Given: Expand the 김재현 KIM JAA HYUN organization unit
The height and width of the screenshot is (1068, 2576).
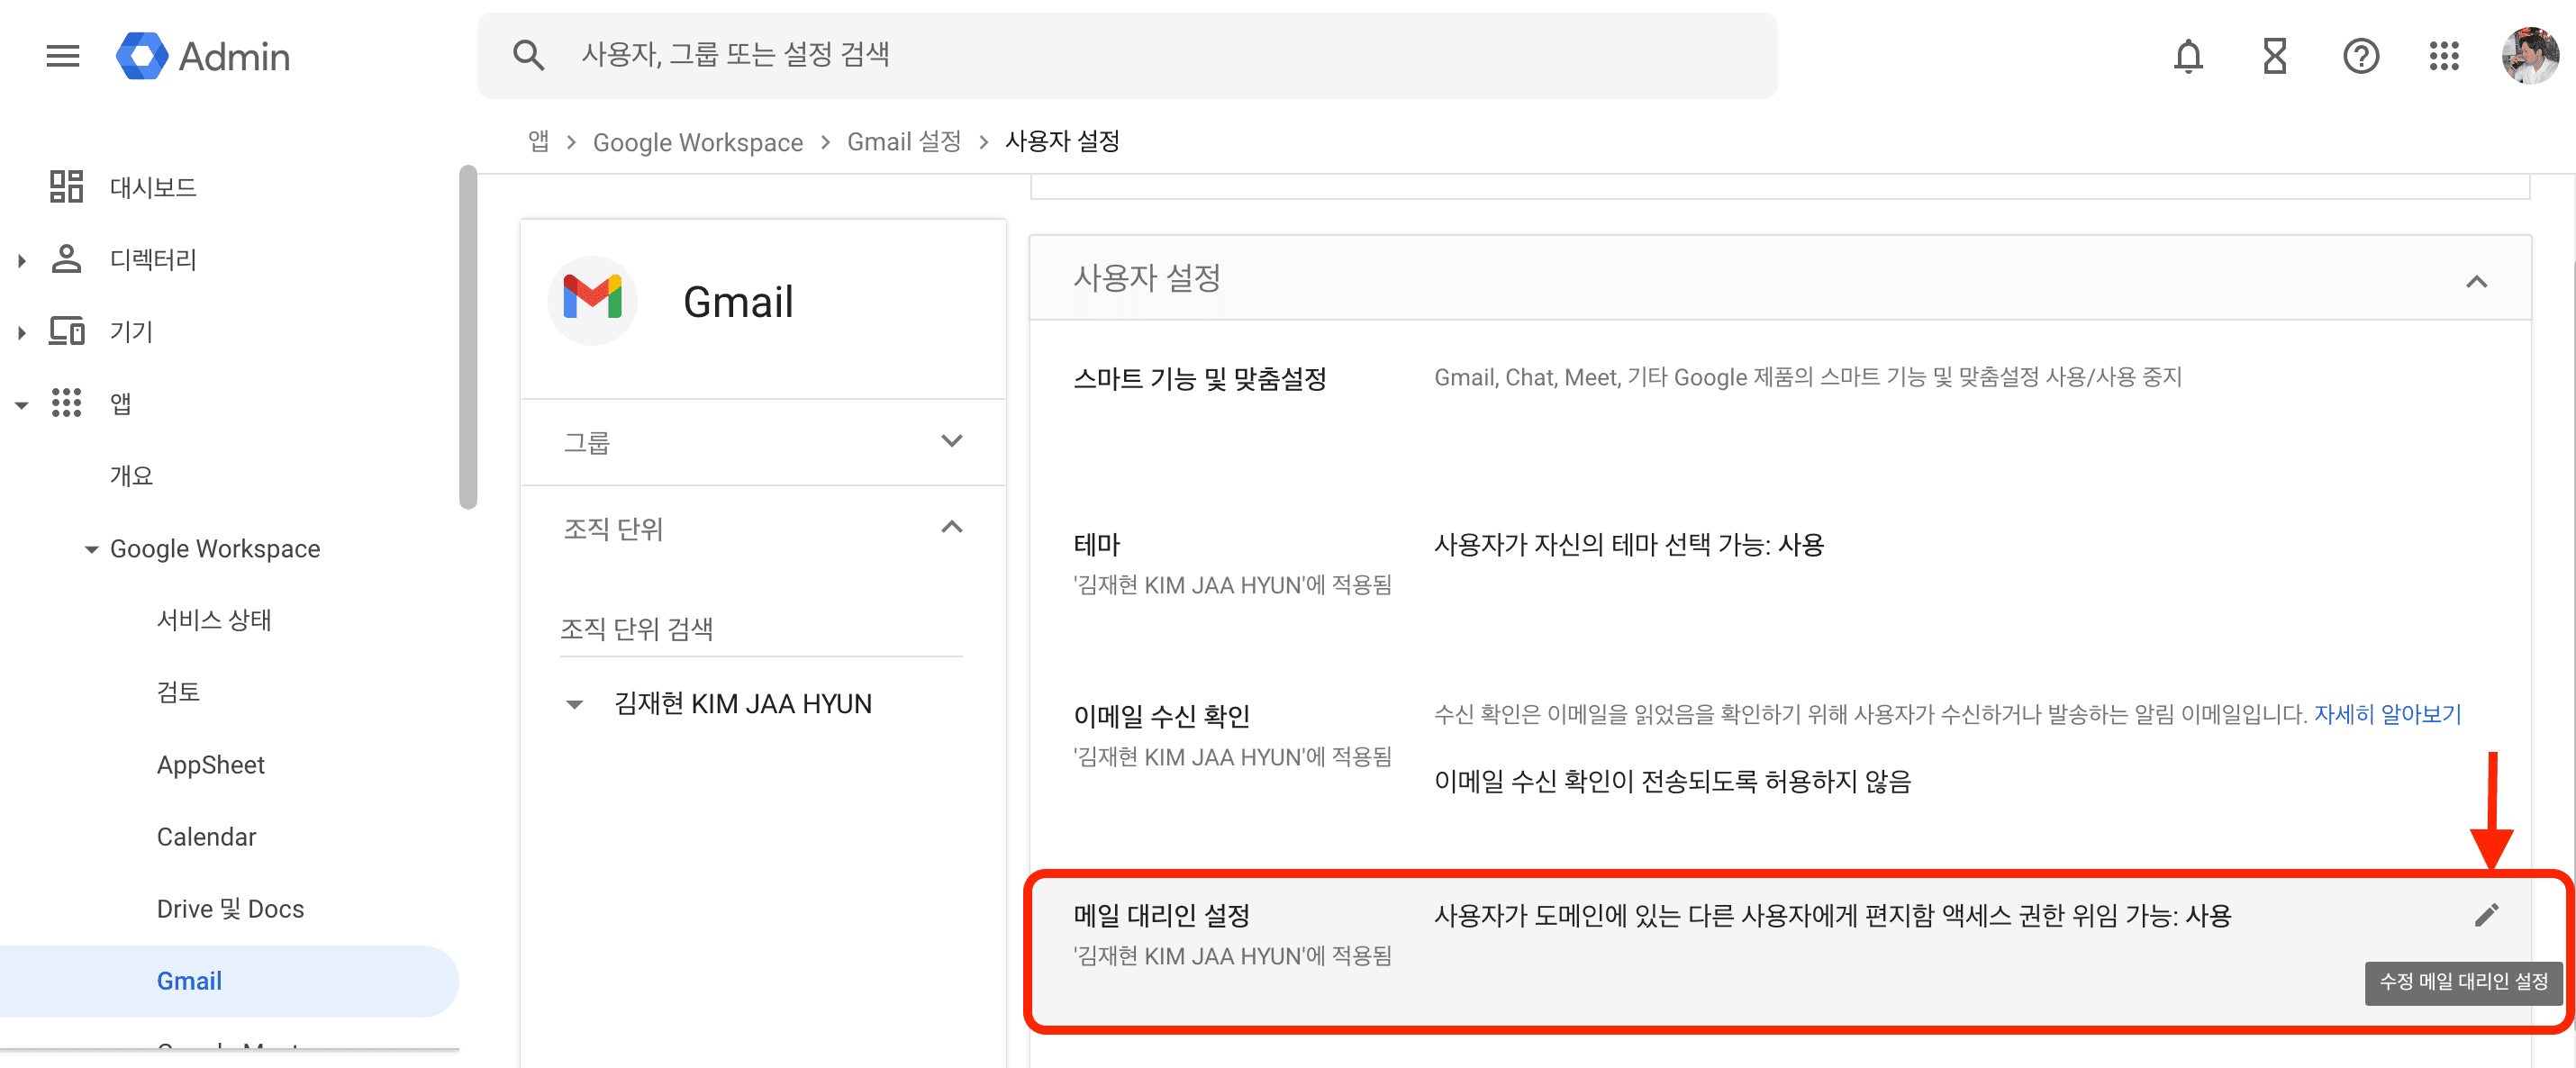Looking at the screenshot, I should click(x=575, y=703).
